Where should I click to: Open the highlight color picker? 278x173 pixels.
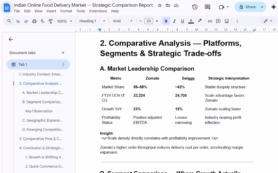point(200,21)
